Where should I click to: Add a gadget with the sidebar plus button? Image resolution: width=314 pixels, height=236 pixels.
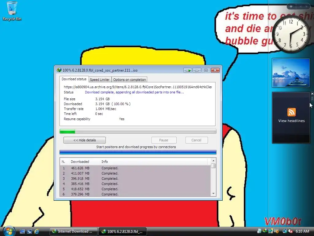(x=291, y=6)
